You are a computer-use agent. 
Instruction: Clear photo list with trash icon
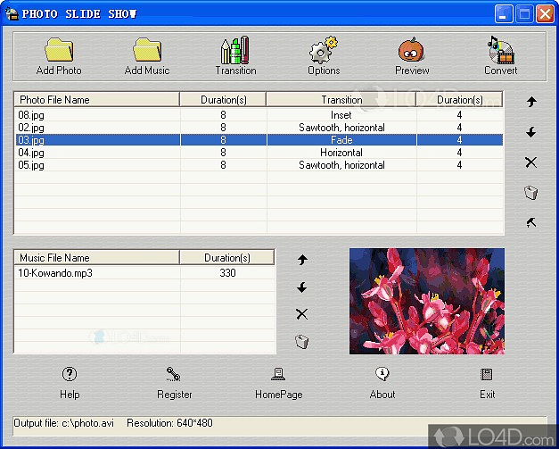click(x=530, y=193)
